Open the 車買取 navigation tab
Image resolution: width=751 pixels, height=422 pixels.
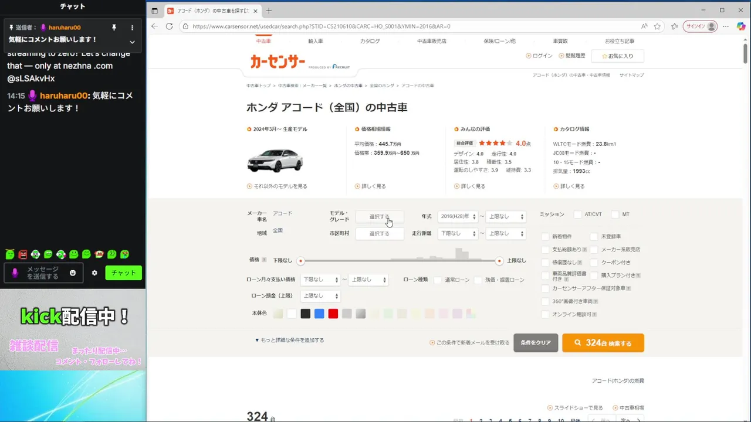pyautogui.click(x=560, y=41)
